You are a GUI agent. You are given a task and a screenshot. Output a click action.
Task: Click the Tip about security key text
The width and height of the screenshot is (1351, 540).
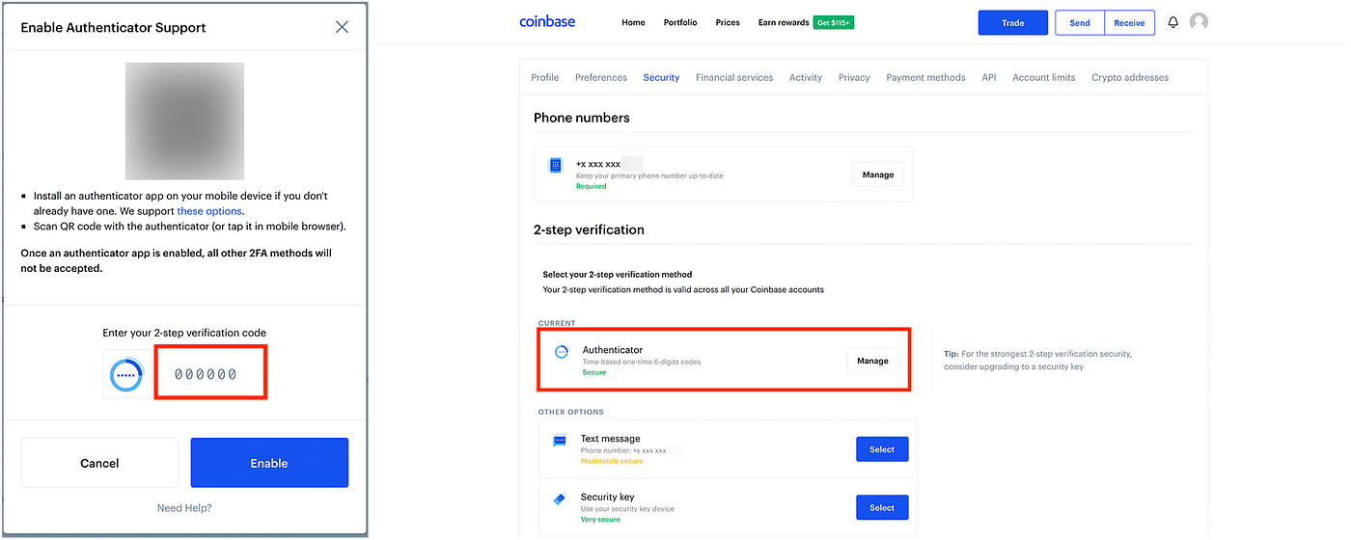(1038, 361)
